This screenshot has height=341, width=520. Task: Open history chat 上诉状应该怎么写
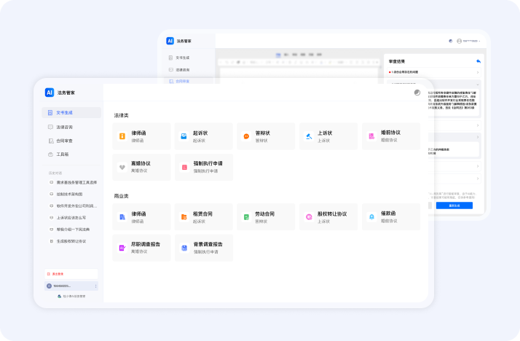68,218
